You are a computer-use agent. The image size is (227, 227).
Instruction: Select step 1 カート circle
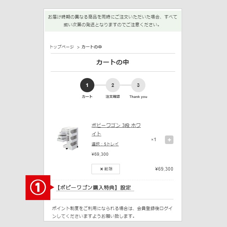(87, 85)
